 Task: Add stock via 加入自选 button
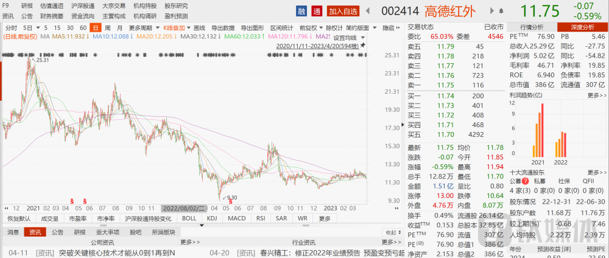point(343,11)
